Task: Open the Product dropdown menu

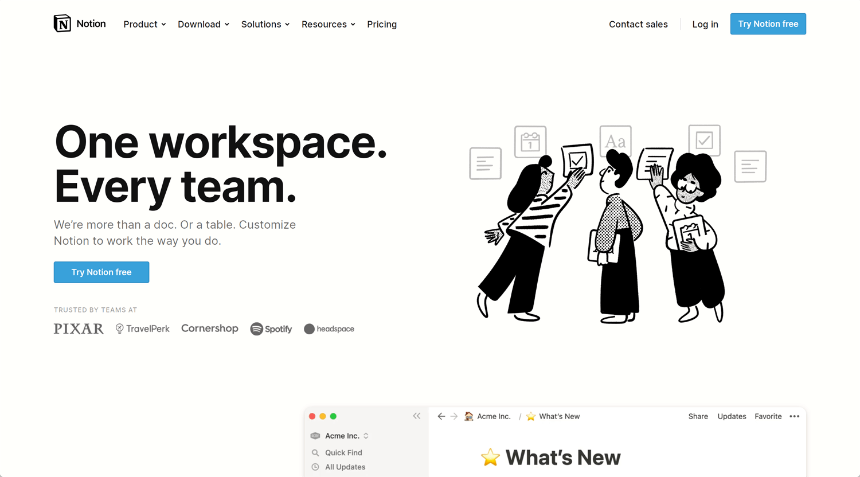Action: coord(144,24)
